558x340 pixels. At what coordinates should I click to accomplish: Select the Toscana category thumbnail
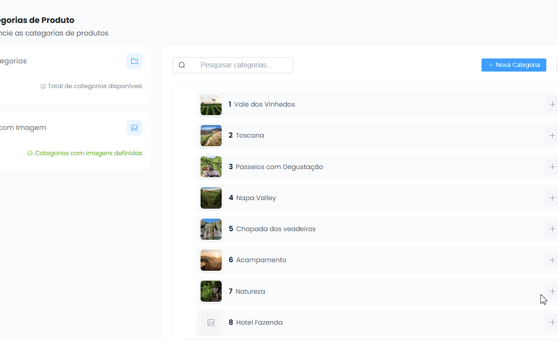[x=211, y=135]
